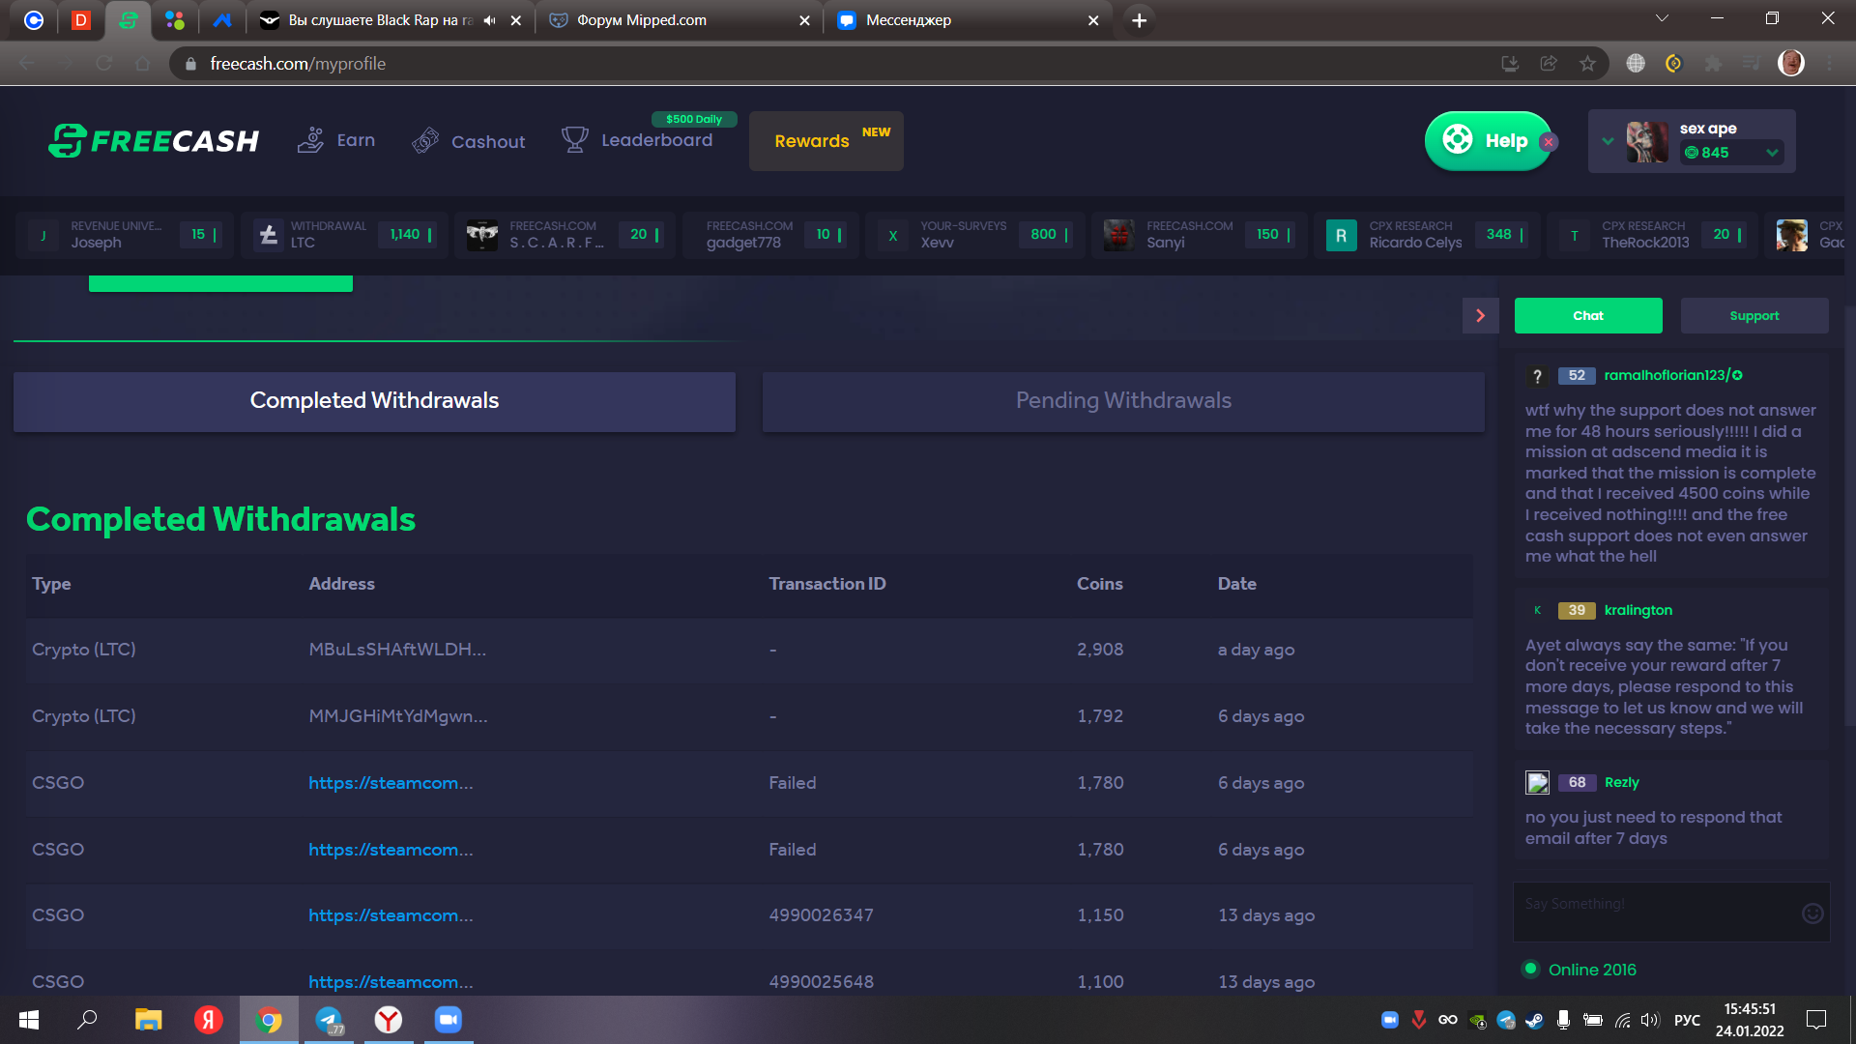This screenshot has width=1856, height=1044.
Task: Open File Explorer from the taskbar
Action: [148, 1020]
